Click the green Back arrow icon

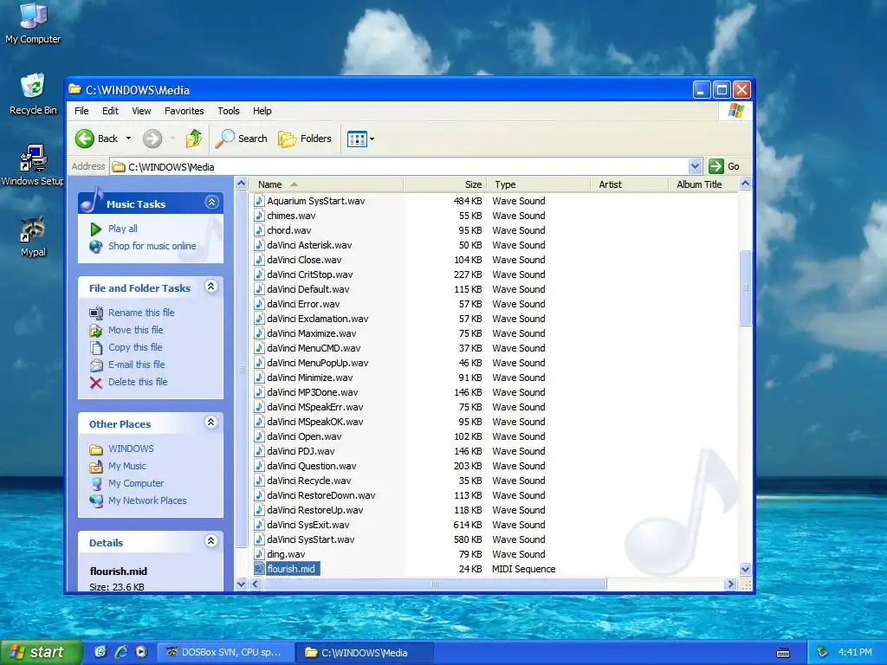[85, 139]
